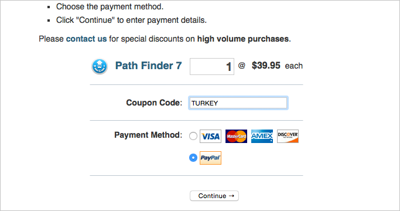Click the high volume purchases text
Image resolution: width=400 pixels, height=211 pixels.
[243, 39]
